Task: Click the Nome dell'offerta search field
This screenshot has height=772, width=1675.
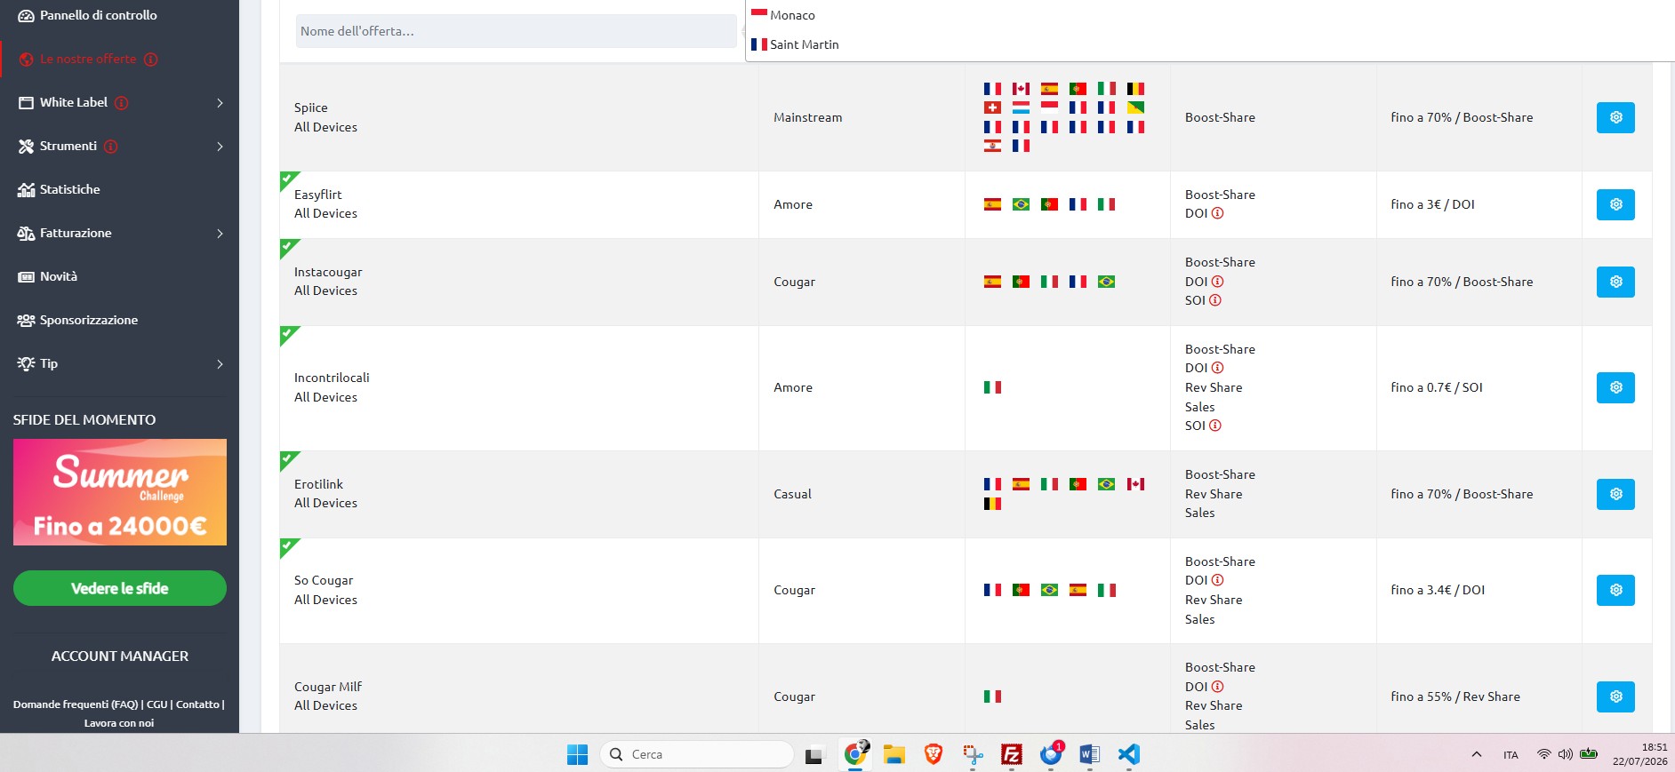Action: pos(516,31)
